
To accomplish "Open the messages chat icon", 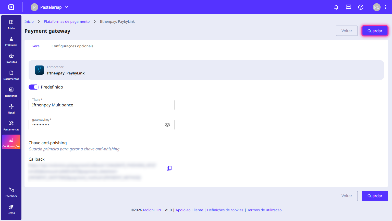I will pos(348,7).
